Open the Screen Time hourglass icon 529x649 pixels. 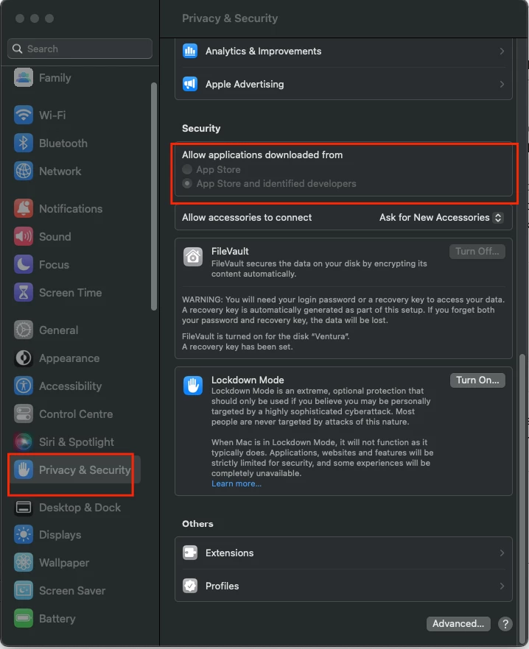click(x=24, y=293)
